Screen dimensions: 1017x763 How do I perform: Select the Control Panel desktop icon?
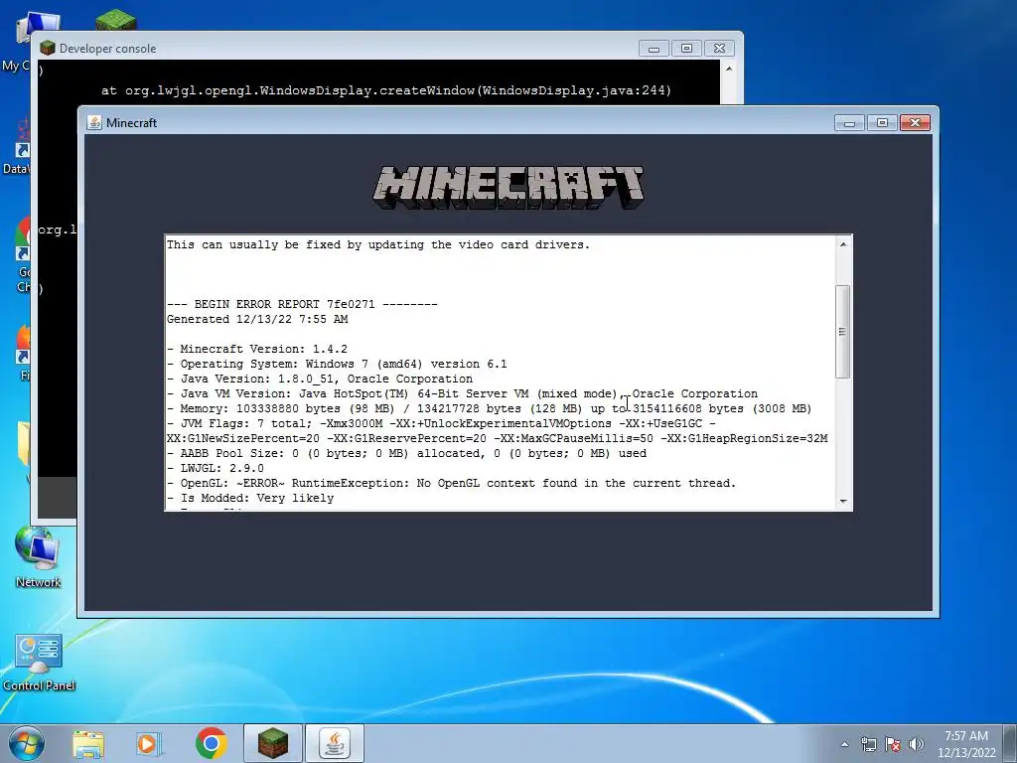coord(39,662)
